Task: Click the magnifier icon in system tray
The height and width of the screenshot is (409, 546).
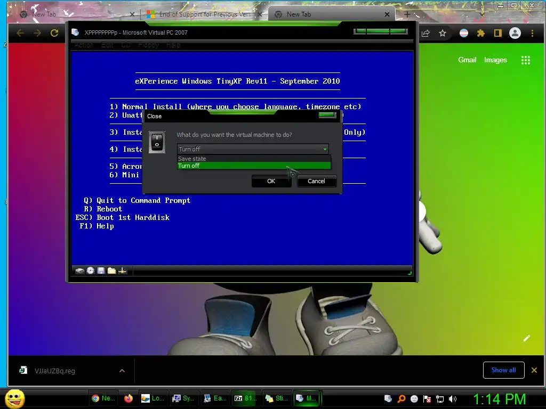Action: 402,399
